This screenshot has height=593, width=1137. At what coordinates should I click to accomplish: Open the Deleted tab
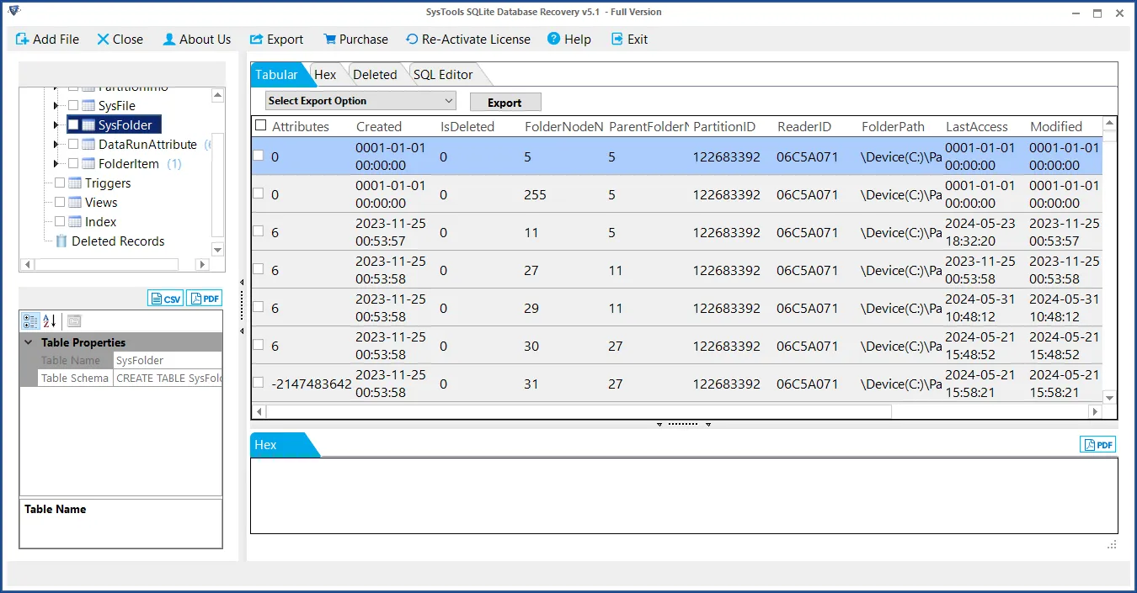tap(374, 75)
